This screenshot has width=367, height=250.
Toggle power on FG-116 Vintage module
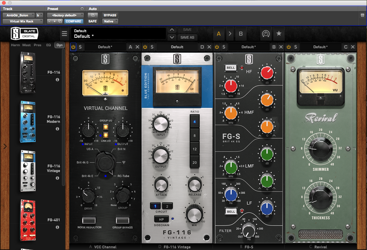click(145, 47)
